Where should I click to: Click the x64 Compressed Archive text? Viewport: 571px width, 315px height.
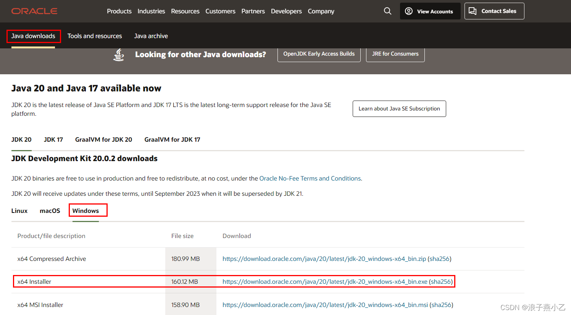(52, 259)
